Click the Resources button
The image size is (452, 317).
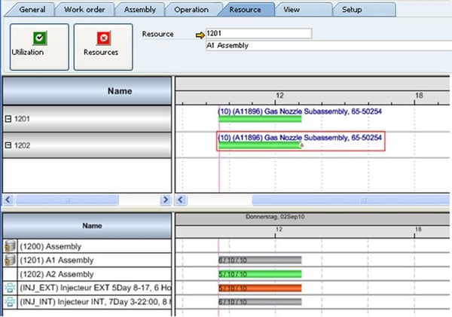103,47
